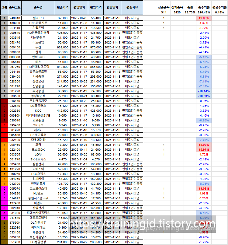
Task: Select the 케이카 cell
Action: coord(38,130)
